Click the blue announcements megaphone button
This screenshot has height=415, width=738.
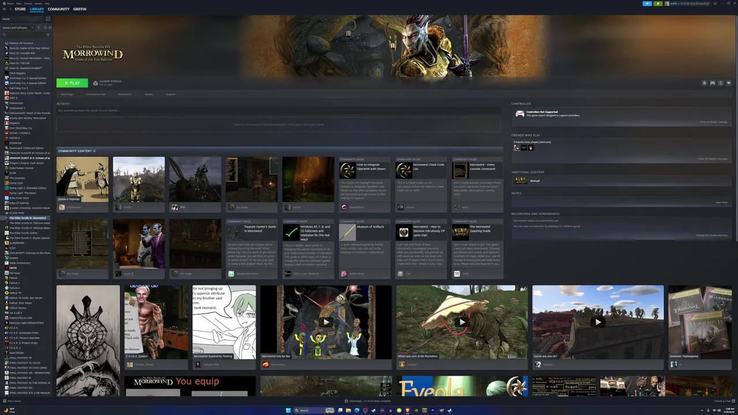(647, 3)
